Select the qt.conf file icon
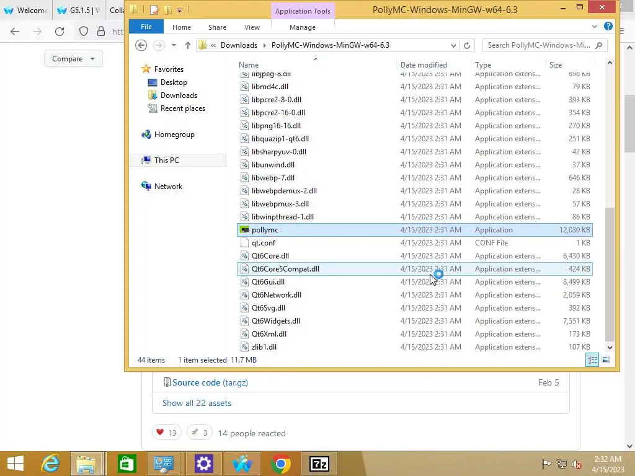635x476 pixels. (244, 243)
